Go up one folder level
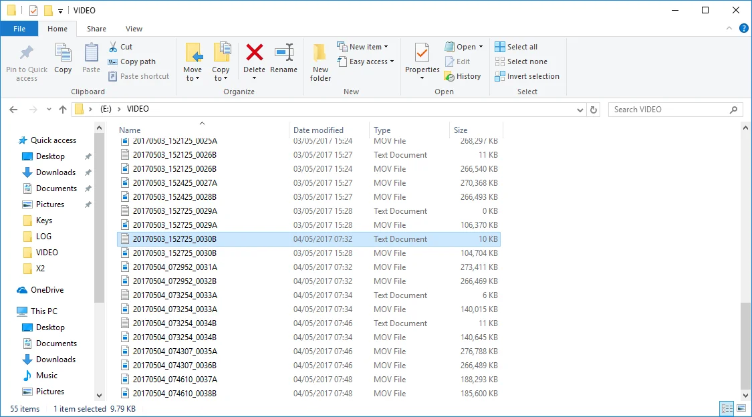 63,110
